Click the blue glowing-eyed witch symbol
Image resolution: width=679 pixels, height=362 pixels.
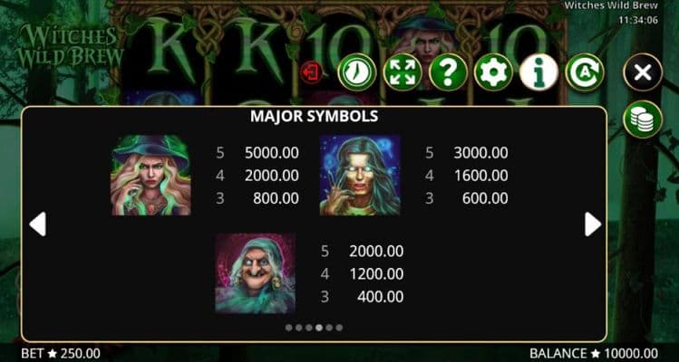click(x=360, y=176)
